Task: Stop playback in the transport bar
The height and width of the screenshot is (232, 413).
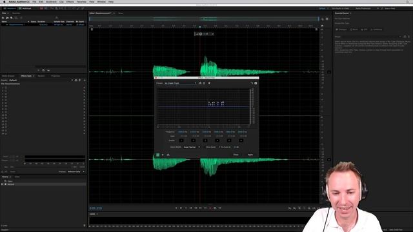Action: pyautogui.click(x=176, y=208)
